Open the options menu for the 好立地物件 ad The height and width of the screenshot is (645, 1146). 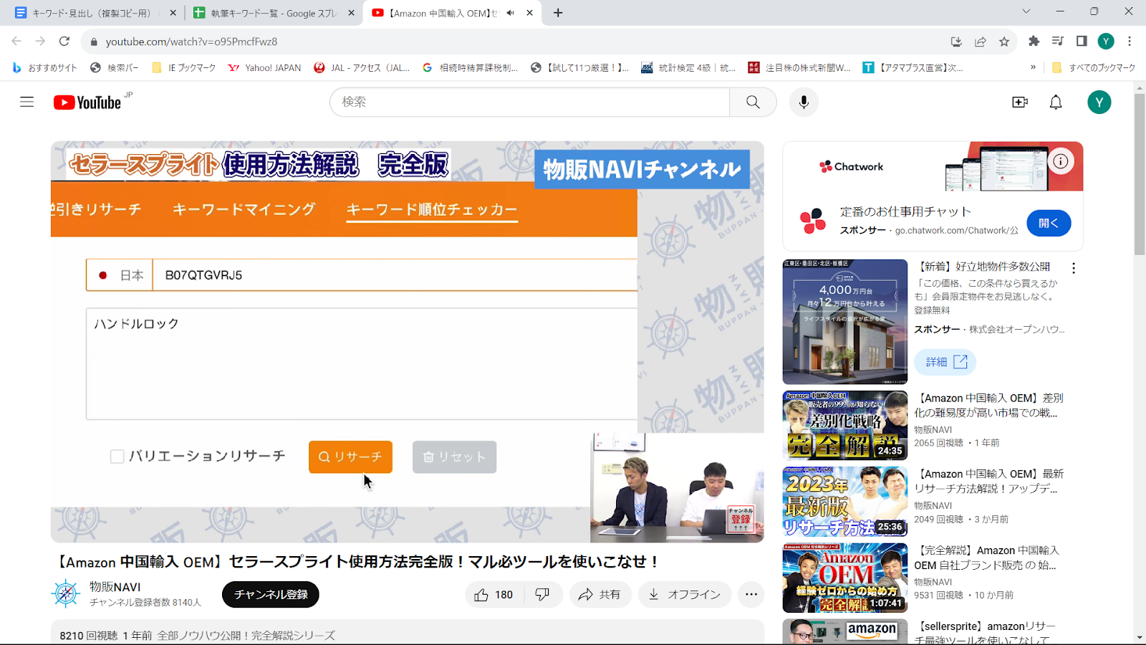(x=1073, y=268)
